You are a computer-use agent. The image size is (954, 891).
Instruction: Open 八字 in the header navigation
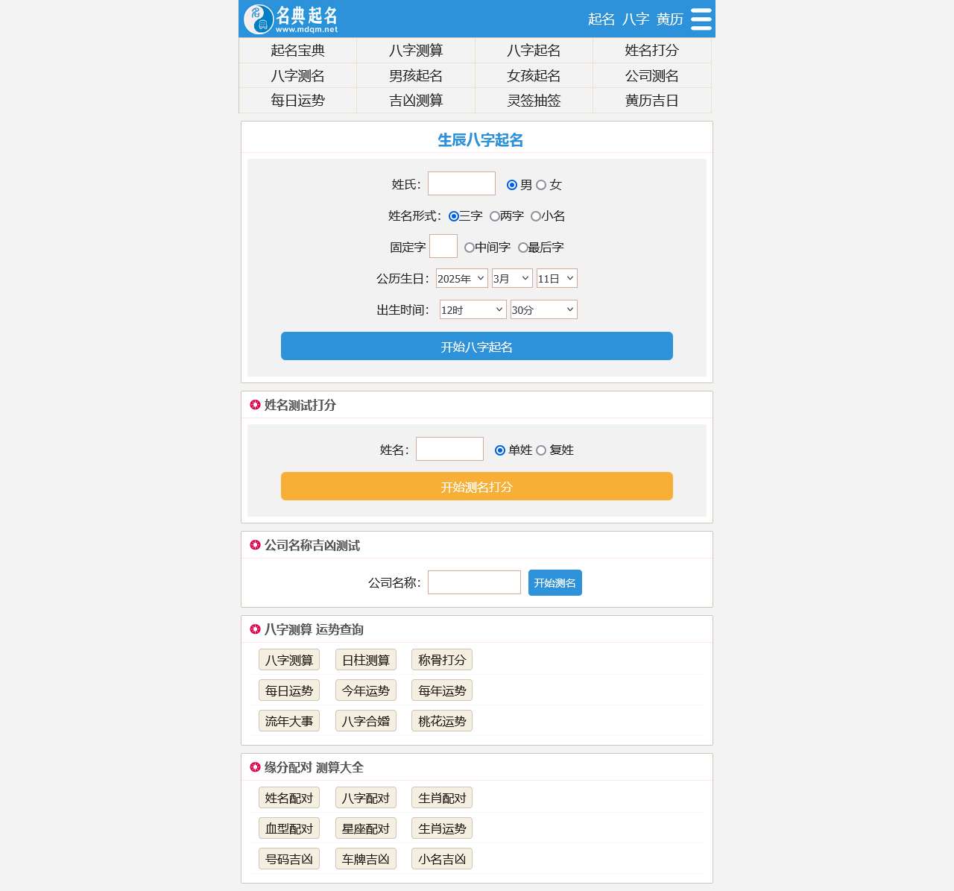pos(636,19)
